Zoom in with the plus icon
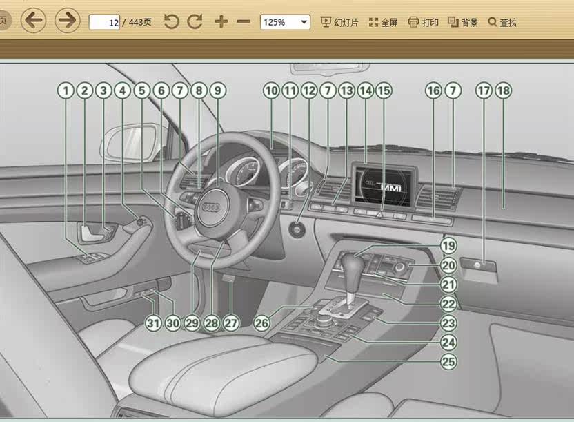574x422 pixels. (221, 22)
